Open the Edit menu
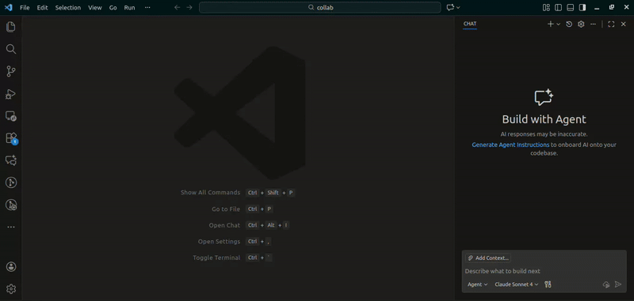The image size is (634, 301). coord(43,8)
